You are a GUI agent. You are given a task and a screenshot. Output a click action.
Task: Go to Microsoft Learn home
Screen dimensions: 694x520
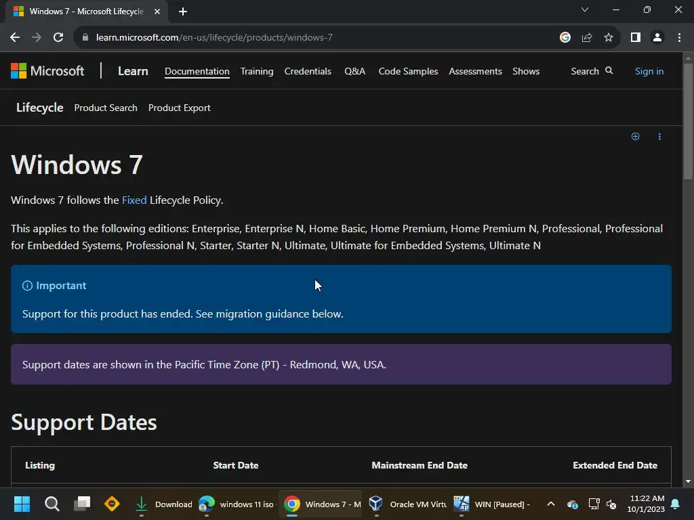[x=133, y=71]
